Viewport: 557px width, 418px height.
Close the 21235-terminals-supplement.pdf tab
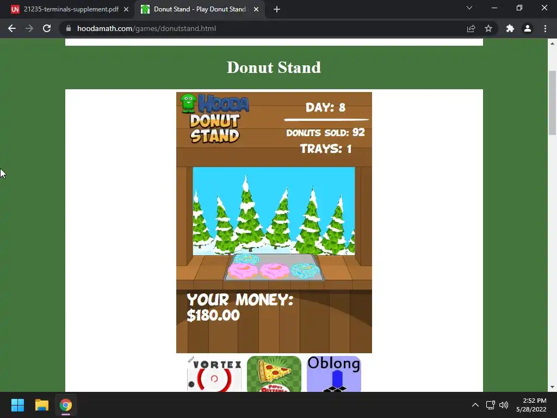click(x=126, y=9)
